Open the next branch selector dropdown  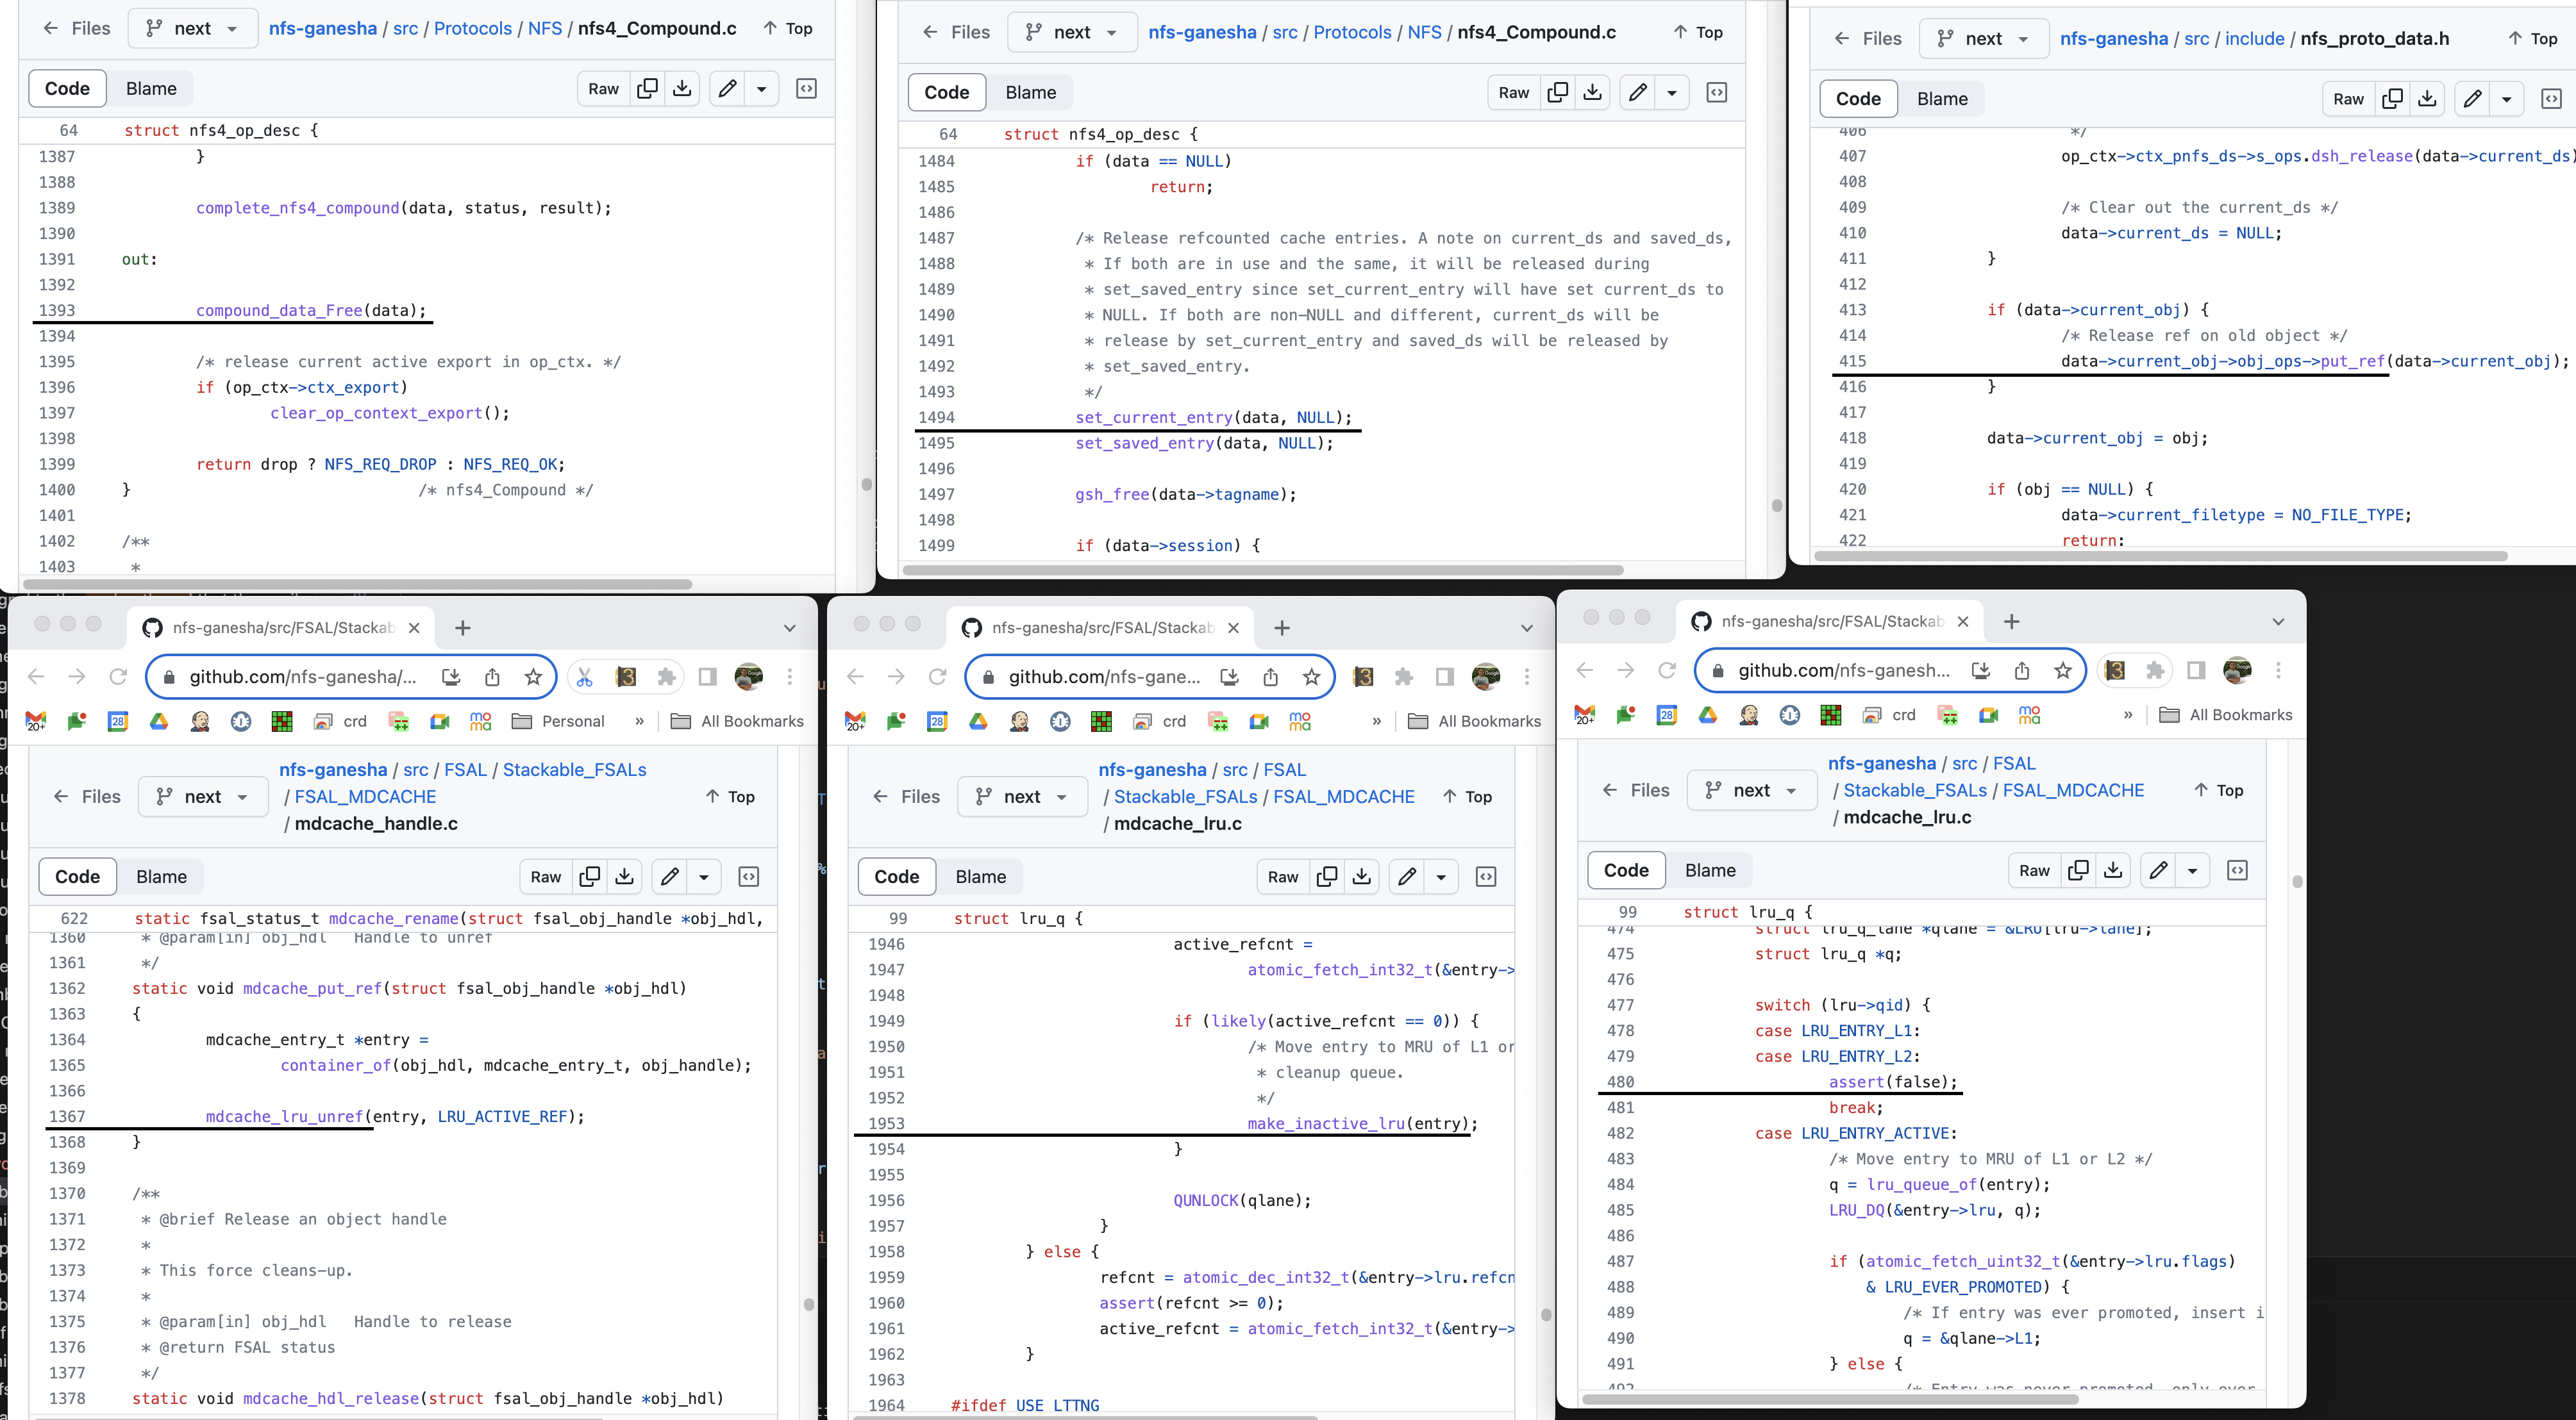point(192,28)
